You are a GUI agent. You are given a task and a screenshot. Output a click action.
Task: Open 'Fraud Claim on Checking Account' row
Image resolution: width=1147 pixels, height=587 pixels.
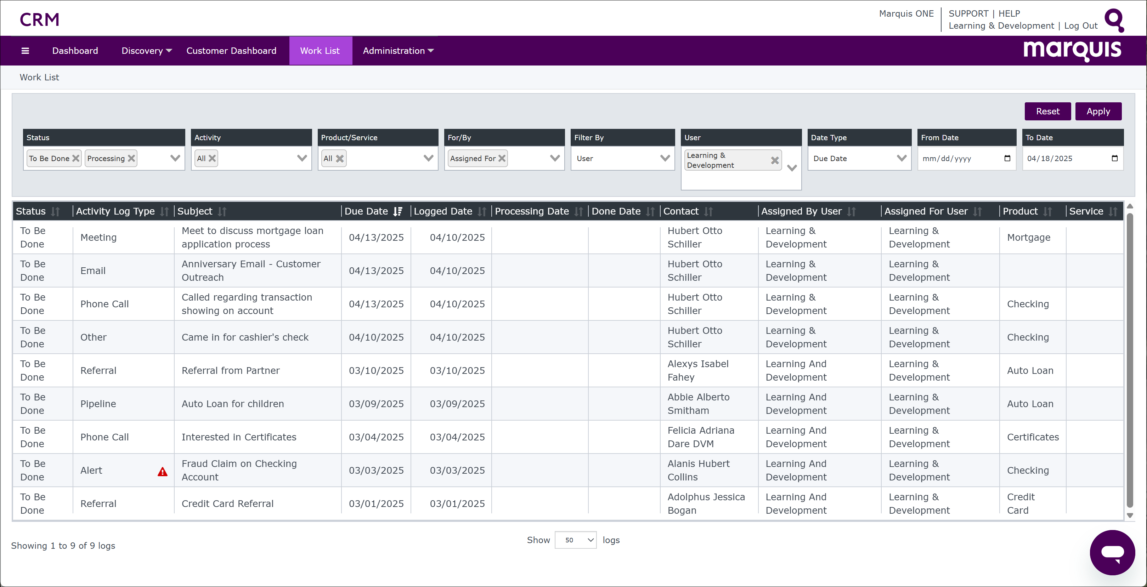tap(568, 471)
